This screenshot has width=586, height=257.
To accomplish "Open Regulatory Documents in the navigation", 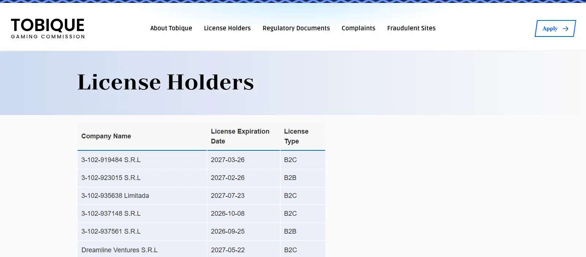I will point(296,28).
